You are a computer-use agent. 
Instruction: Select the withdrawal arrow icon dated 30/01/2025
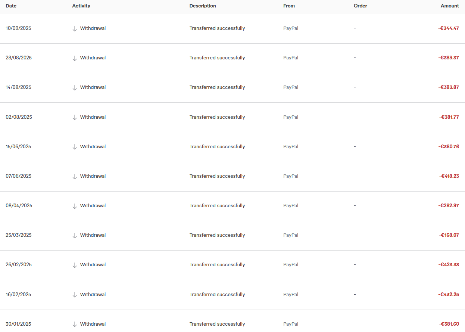[x=75, y=324]
